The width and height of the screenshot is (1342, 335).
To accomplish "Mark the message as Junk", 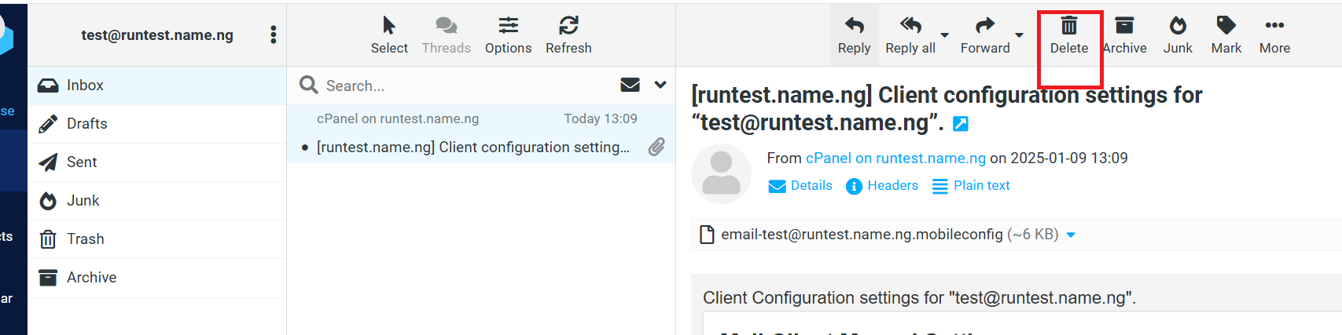I will click(x=1178, y=35).
